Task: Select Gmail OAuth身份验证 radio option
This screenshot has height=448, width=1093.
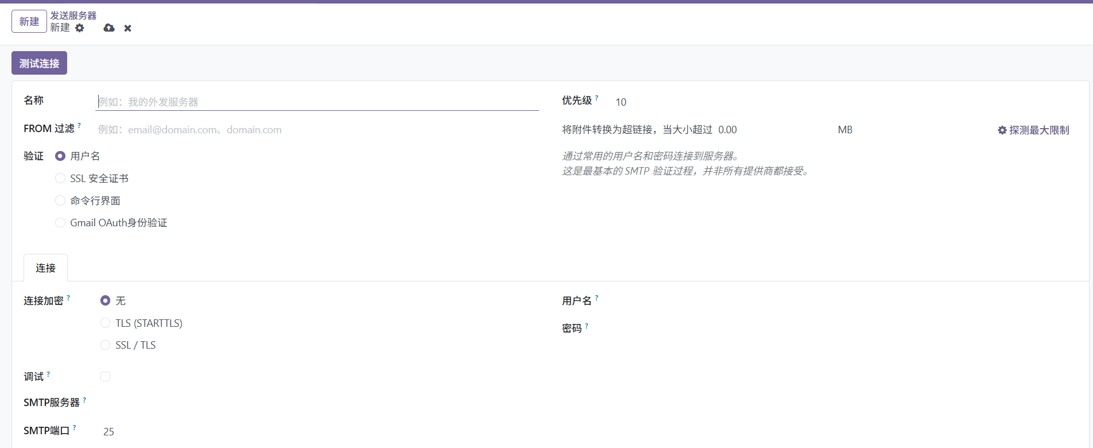Action: (60, 223)
